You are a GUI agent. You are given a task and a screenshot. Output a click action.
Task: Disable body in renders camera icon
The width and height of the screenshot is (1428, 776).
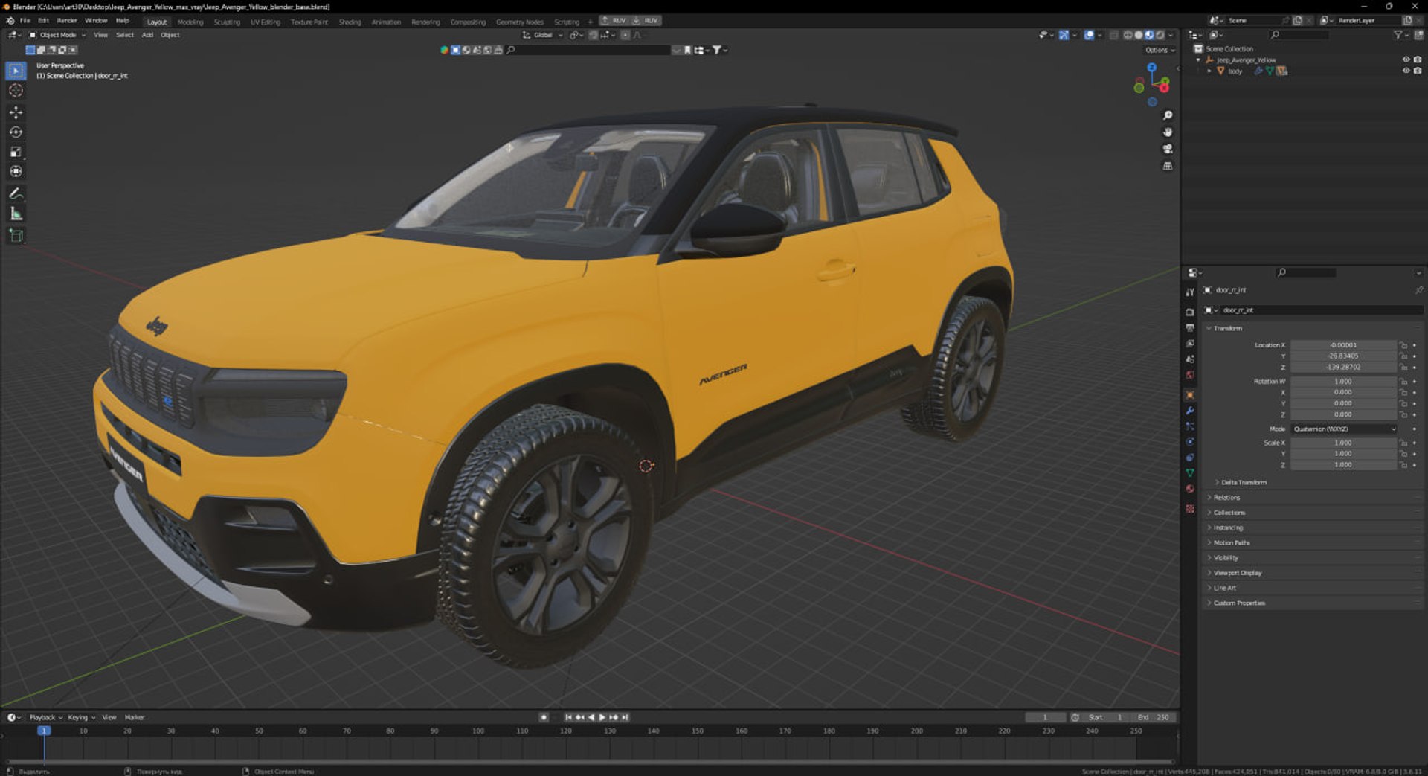click(x=1418, y=71)
